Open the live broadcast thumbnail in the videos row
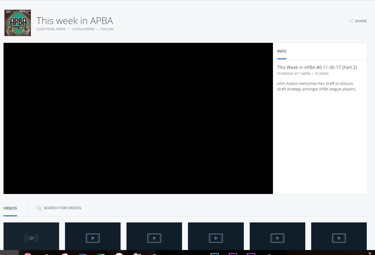The height and width of the screenshot is (255, 375). pyautogui.click(x=31, y=236)
